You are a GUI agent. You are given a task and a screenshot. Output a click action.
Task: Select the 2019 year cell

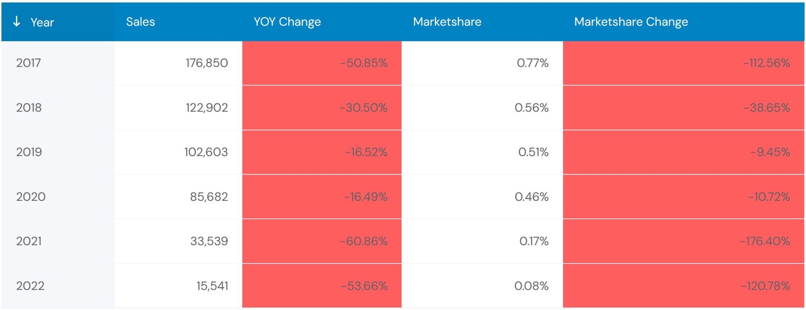29,152
